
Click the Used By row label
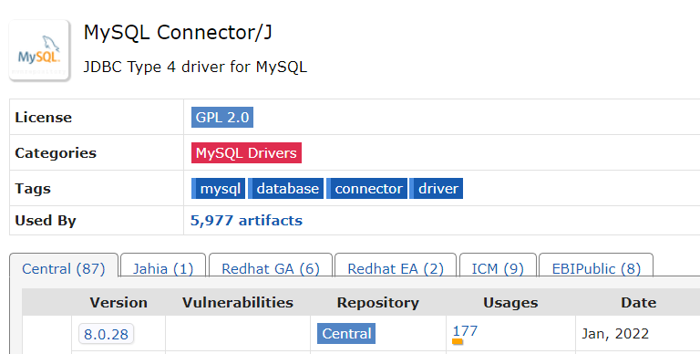tap(46, 221)
